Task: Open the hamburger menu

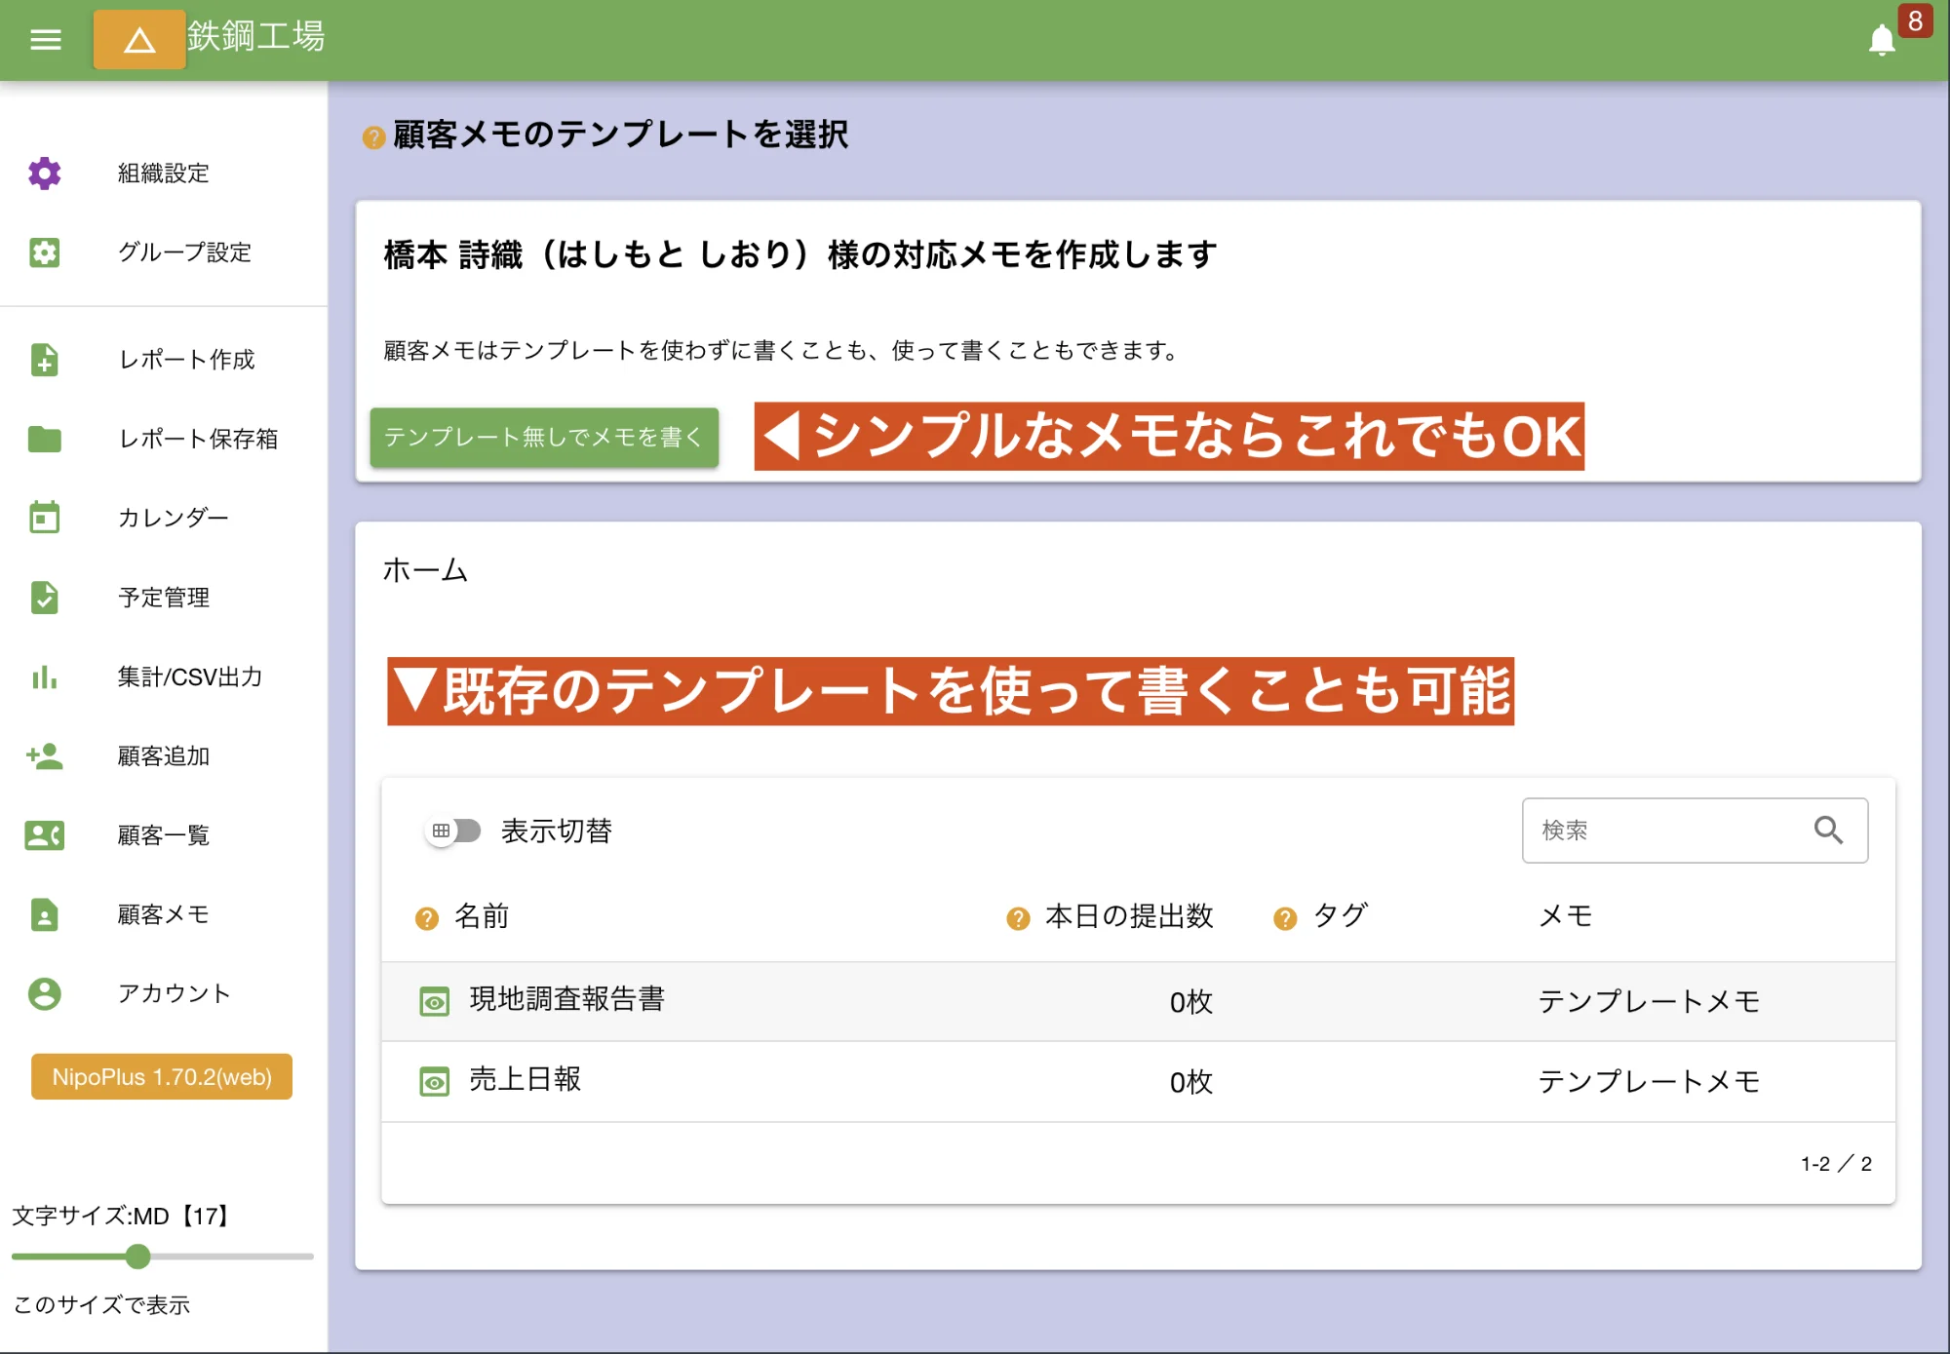Action: 44,39
